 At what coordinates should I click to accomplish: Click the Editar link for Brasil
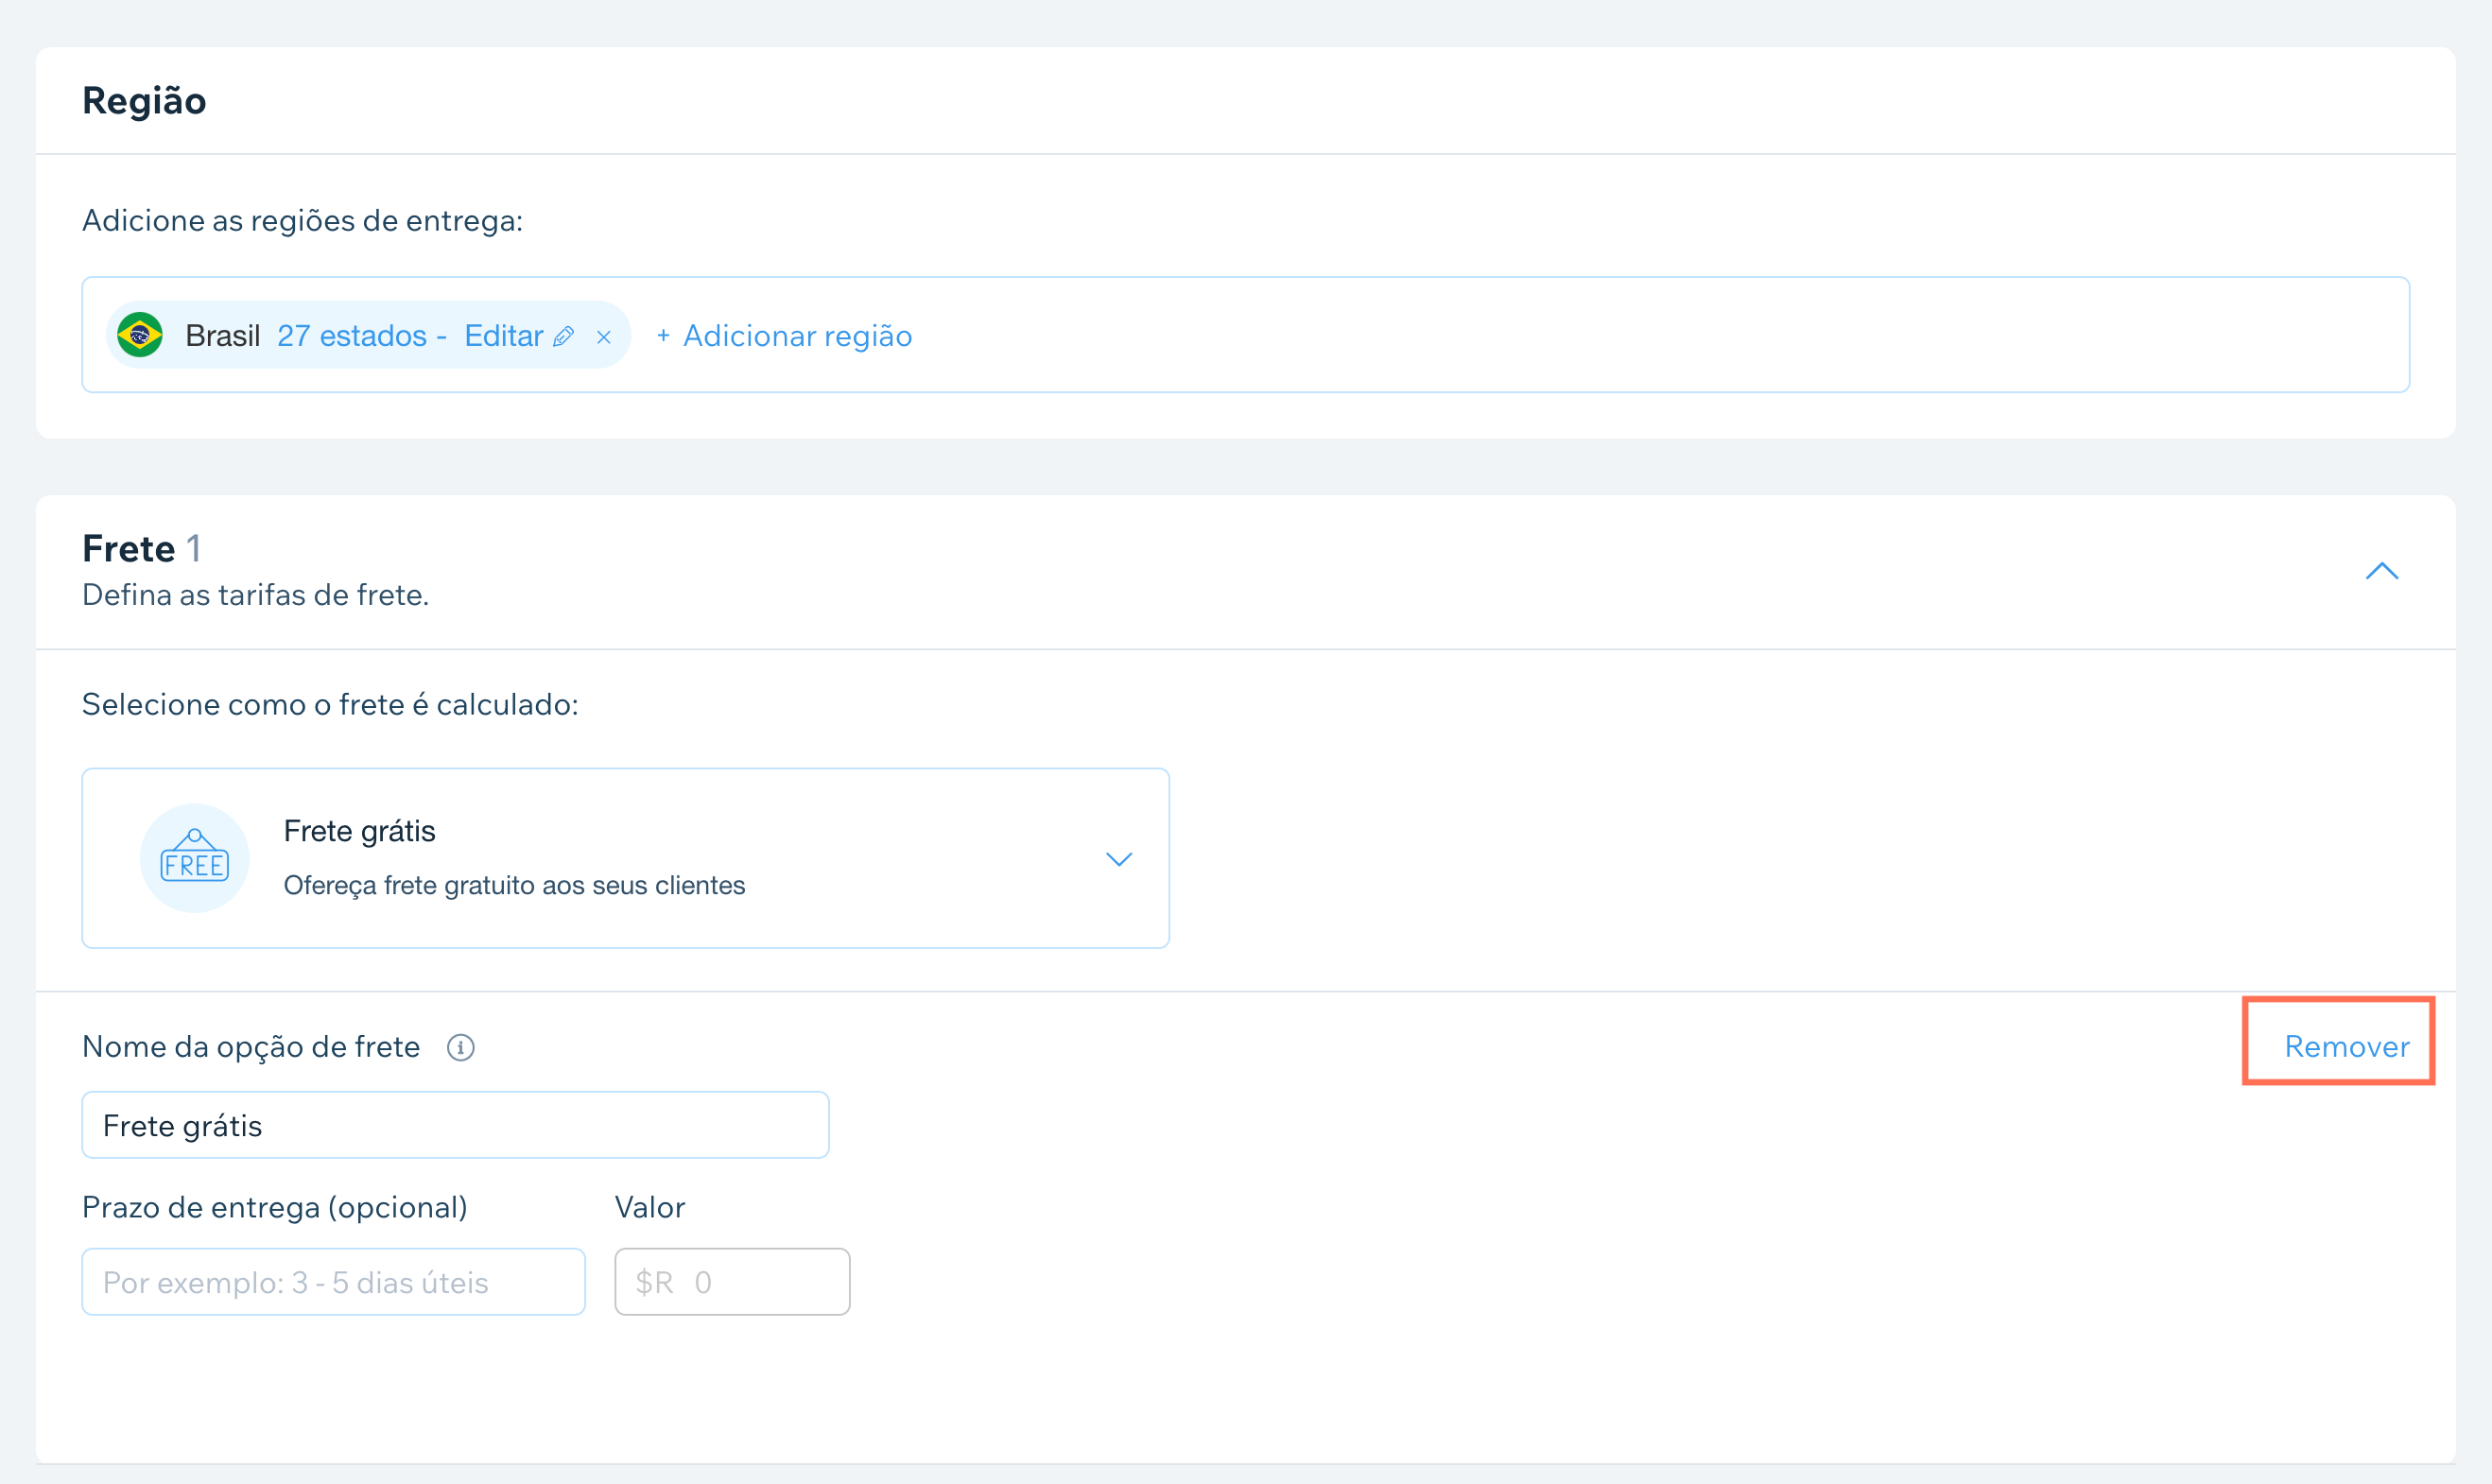504,335
